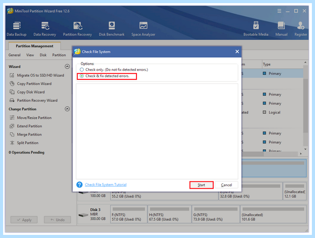Viewport: 315px width, 238px height.
Task: Open the Disk menu
Action: click(x=43, y=55)
